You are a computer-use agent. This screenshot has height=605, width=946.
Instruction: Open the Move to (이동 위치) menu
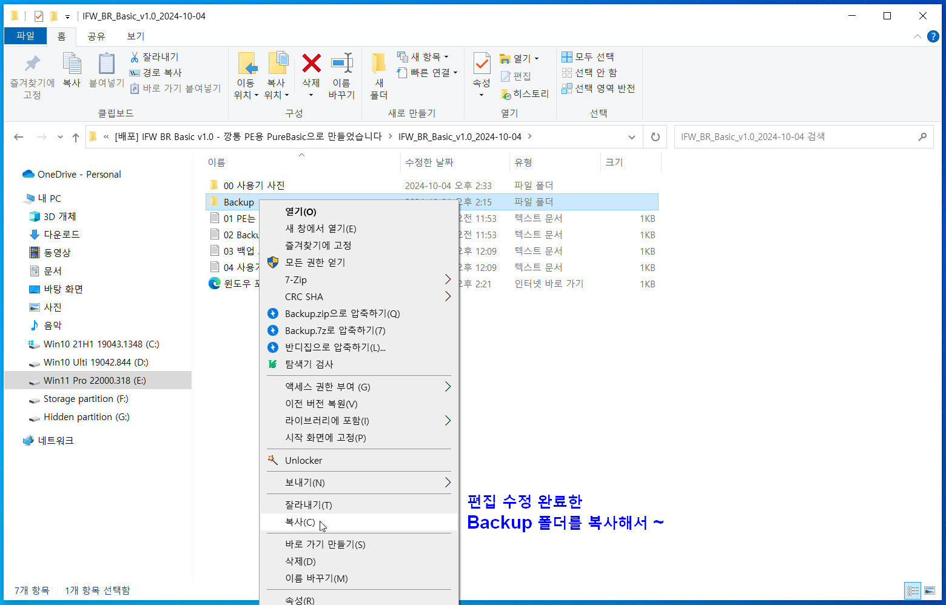click(x=246, y=76)
